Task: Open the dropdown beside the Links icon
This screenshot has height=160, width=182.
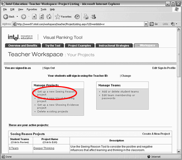Action: click(176, 24)
